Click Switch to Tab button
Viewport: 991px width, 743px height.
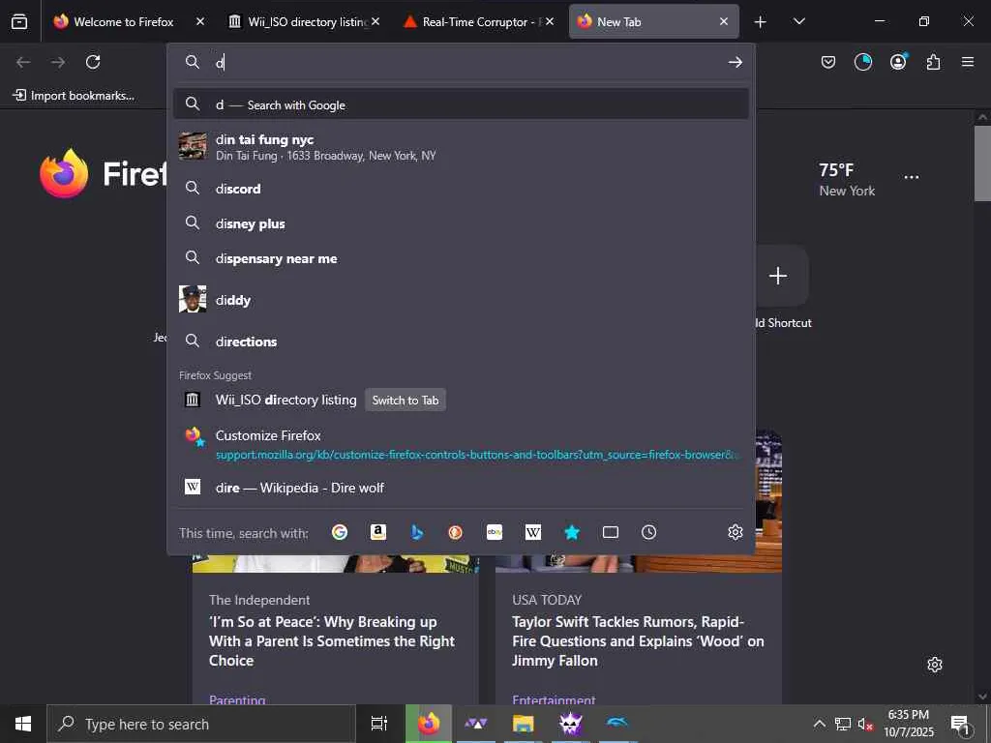(405, 400)
